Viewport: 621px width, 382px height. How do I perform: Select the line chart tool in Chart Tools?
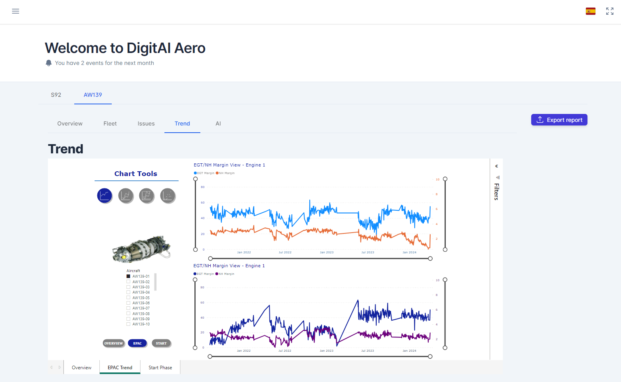(x=105, y=196)
